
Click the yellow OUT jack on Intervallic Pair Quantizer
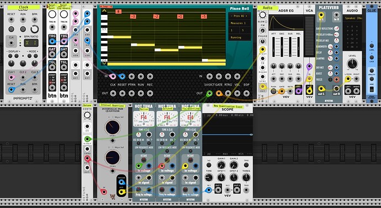point(121,192)
